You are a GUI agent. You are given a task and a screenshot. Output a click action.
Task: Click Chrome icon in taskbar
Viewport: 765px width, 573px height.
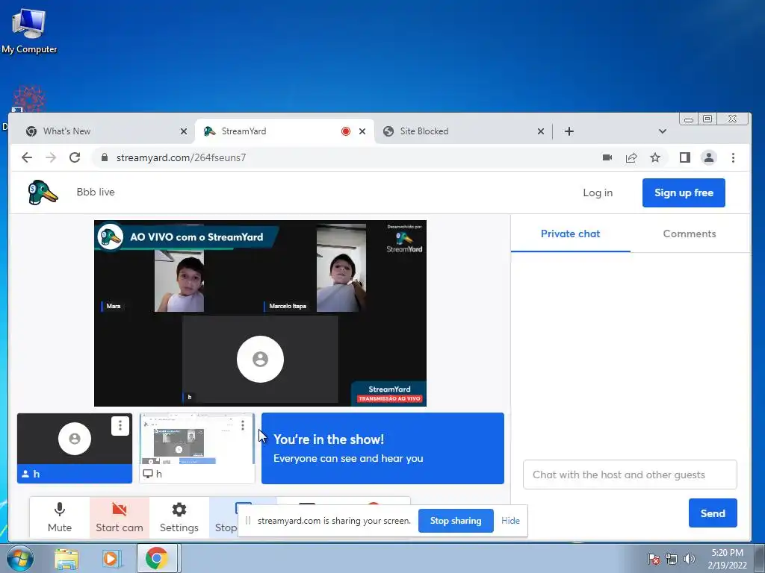(156, 558)
